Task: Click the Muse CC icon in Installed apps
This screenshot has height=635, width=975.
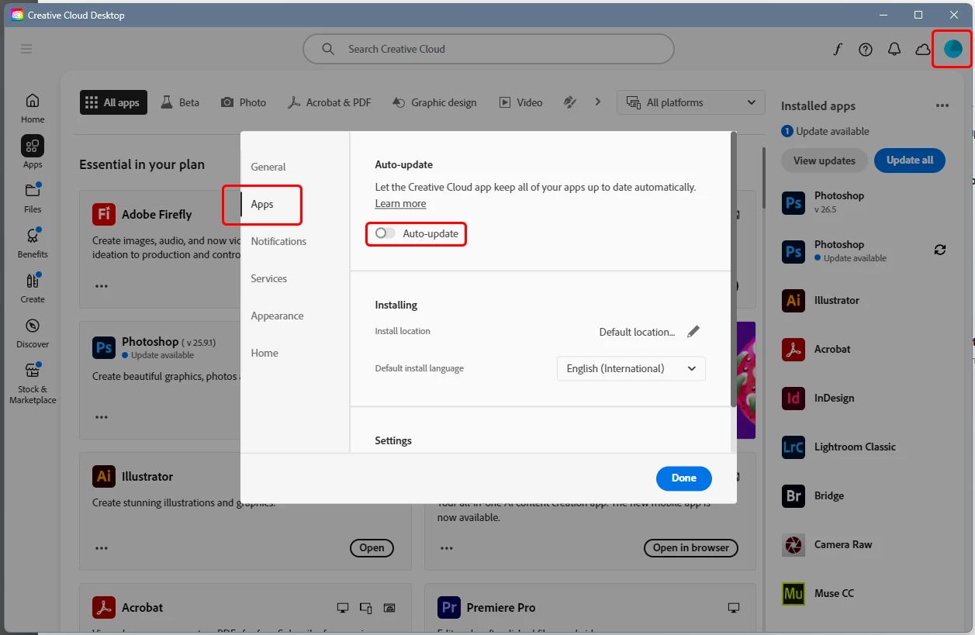Action: pos(793,594)
